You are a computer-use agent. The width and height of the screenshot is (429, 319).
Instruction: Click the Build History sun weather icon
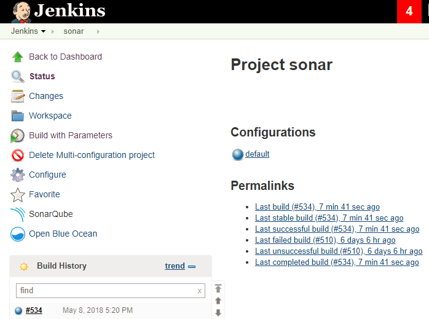click(x=24, y=266)
